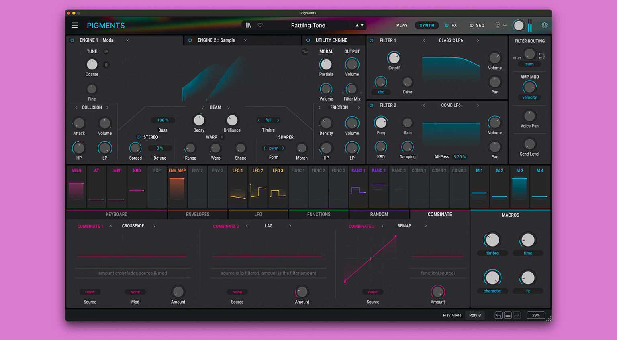Open the Engine 2 Sample type dropdown
This screenshot has height=340, width=617.
pyautogui.click(x=245, y=40)
